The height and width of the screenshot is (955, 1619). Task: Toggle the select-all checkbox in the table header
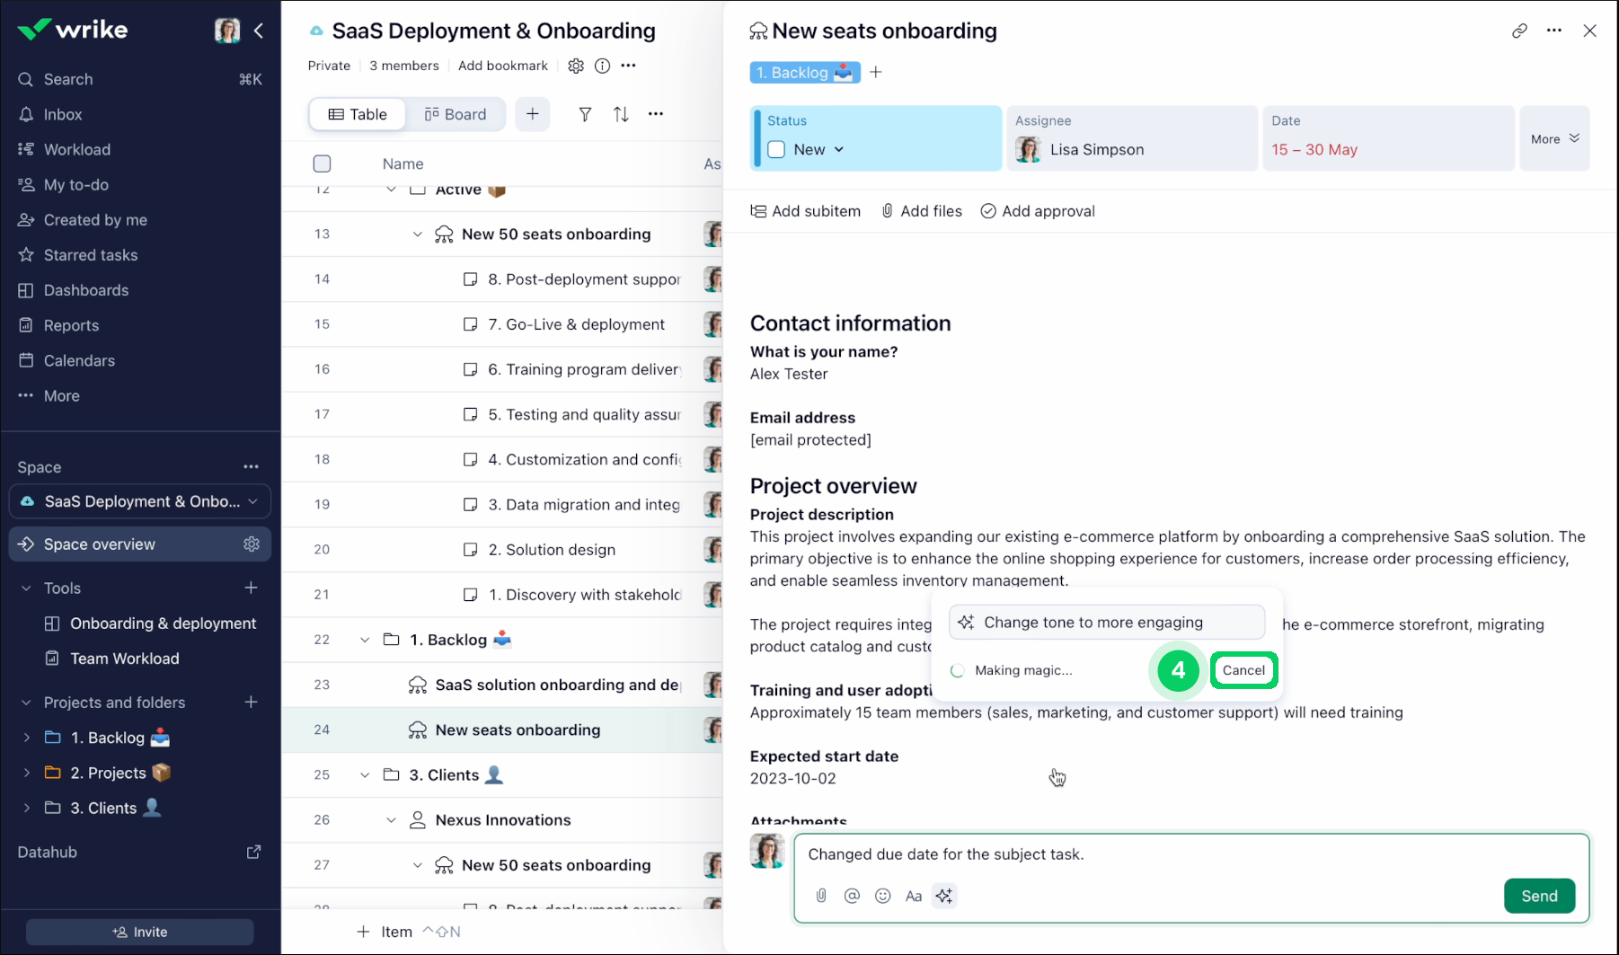click(x=322, y=164)
